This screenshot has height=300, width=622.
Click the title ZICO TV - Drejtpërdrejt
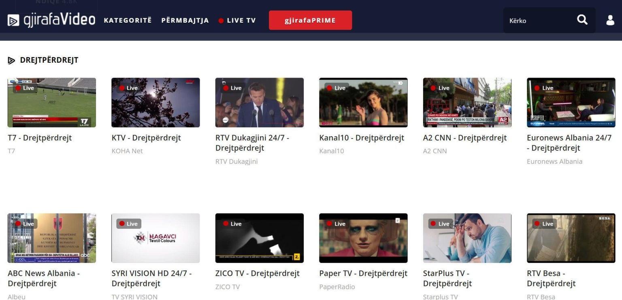coord(258,273)
